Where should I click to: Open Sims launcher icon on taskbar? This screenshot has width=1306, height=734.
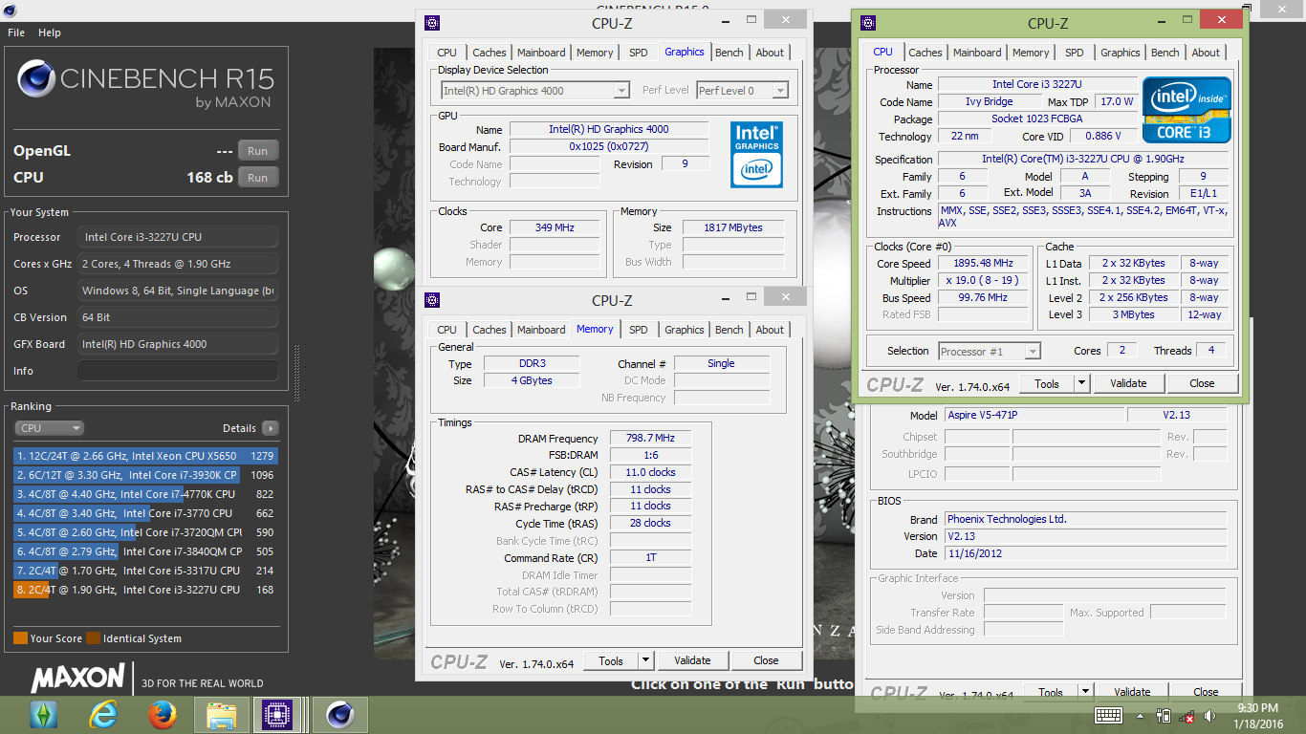(44, 714)
